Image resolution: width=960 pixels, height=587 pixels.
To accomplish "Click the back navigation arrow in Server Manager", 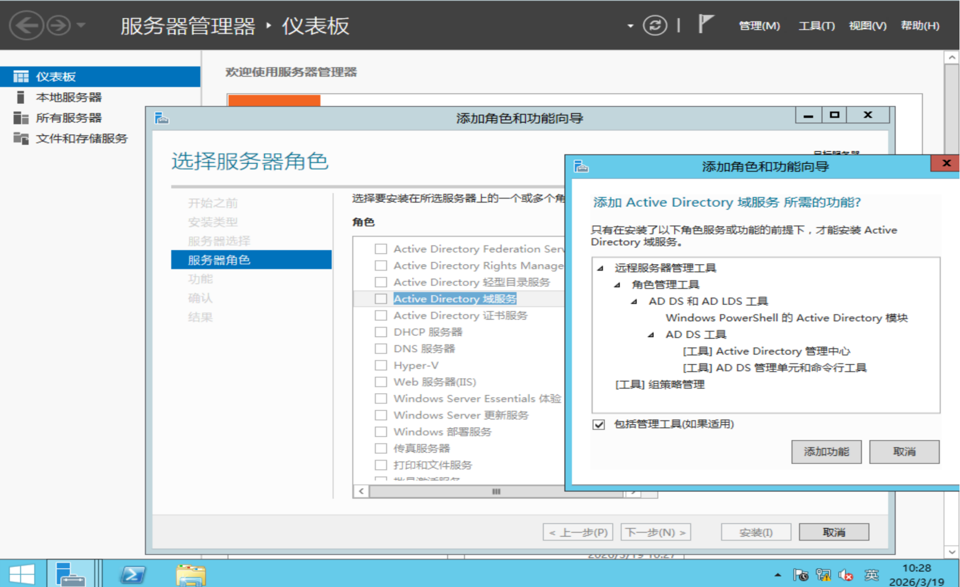I will 26,25.
